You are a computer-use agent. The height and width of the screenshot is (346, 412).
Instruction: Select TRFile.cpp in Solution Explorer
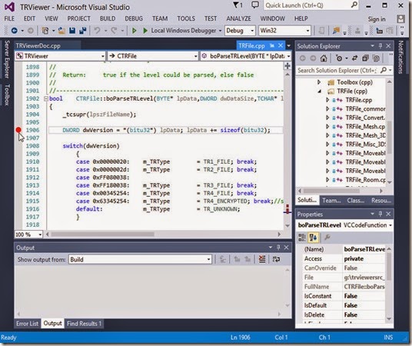[x=359, y=100]
